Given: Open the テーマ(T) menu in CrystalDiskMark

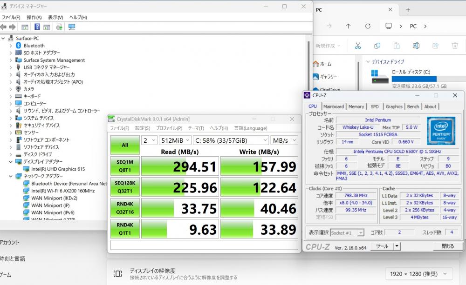Looking at the screenshot, I should [196, 128].
